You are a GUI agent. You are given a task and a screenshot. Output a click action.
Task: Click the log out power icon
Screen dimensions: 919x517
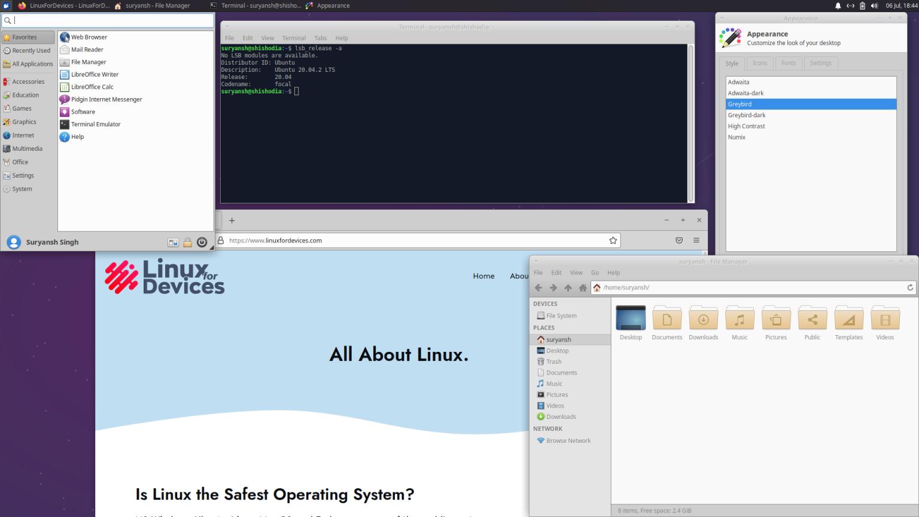coord(202,242)
